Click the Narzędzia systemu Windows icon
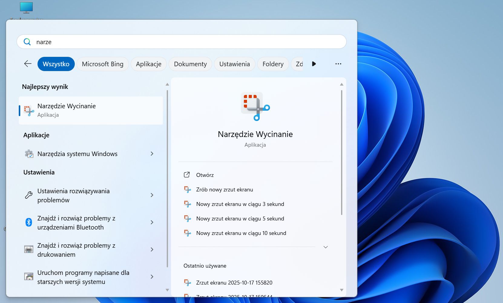The width and height of the screenshot is (503, 303). coord(29,154)
